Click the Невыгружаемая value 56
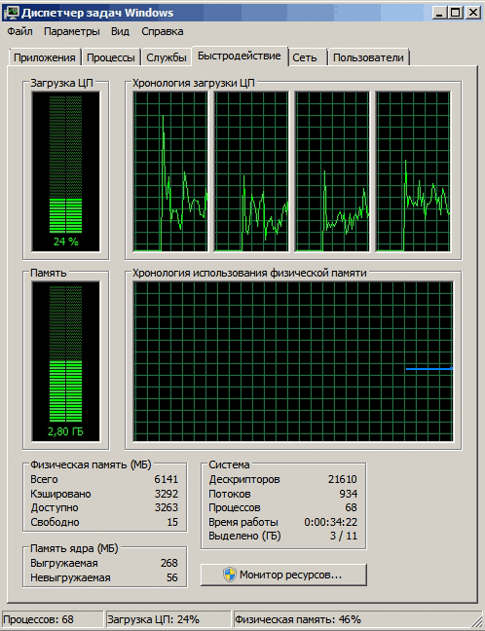485x631 pixels. [172, 577]
